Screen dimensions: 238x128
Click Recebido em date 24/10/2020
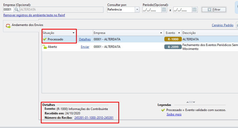point(73,113)
